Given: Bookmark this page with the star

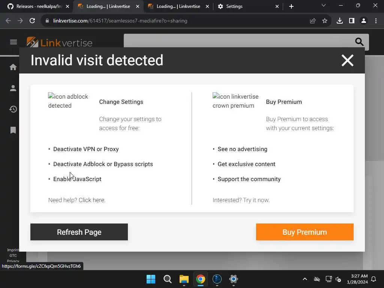Looking at the screenshot, I should [325, 21].
